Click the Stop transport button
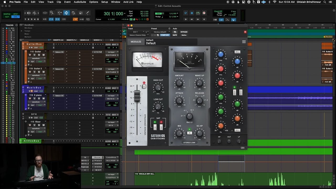The image size is (336, 189). [x=192, y=13]
